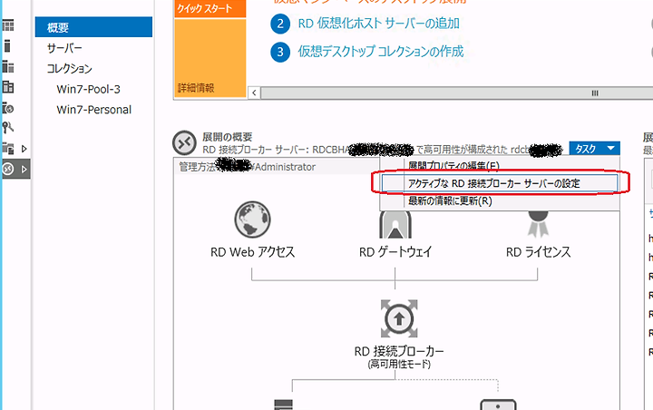The image size is (653, 410).
Task: Select 概要 in the navigation pane
Action: pos(93,27)
